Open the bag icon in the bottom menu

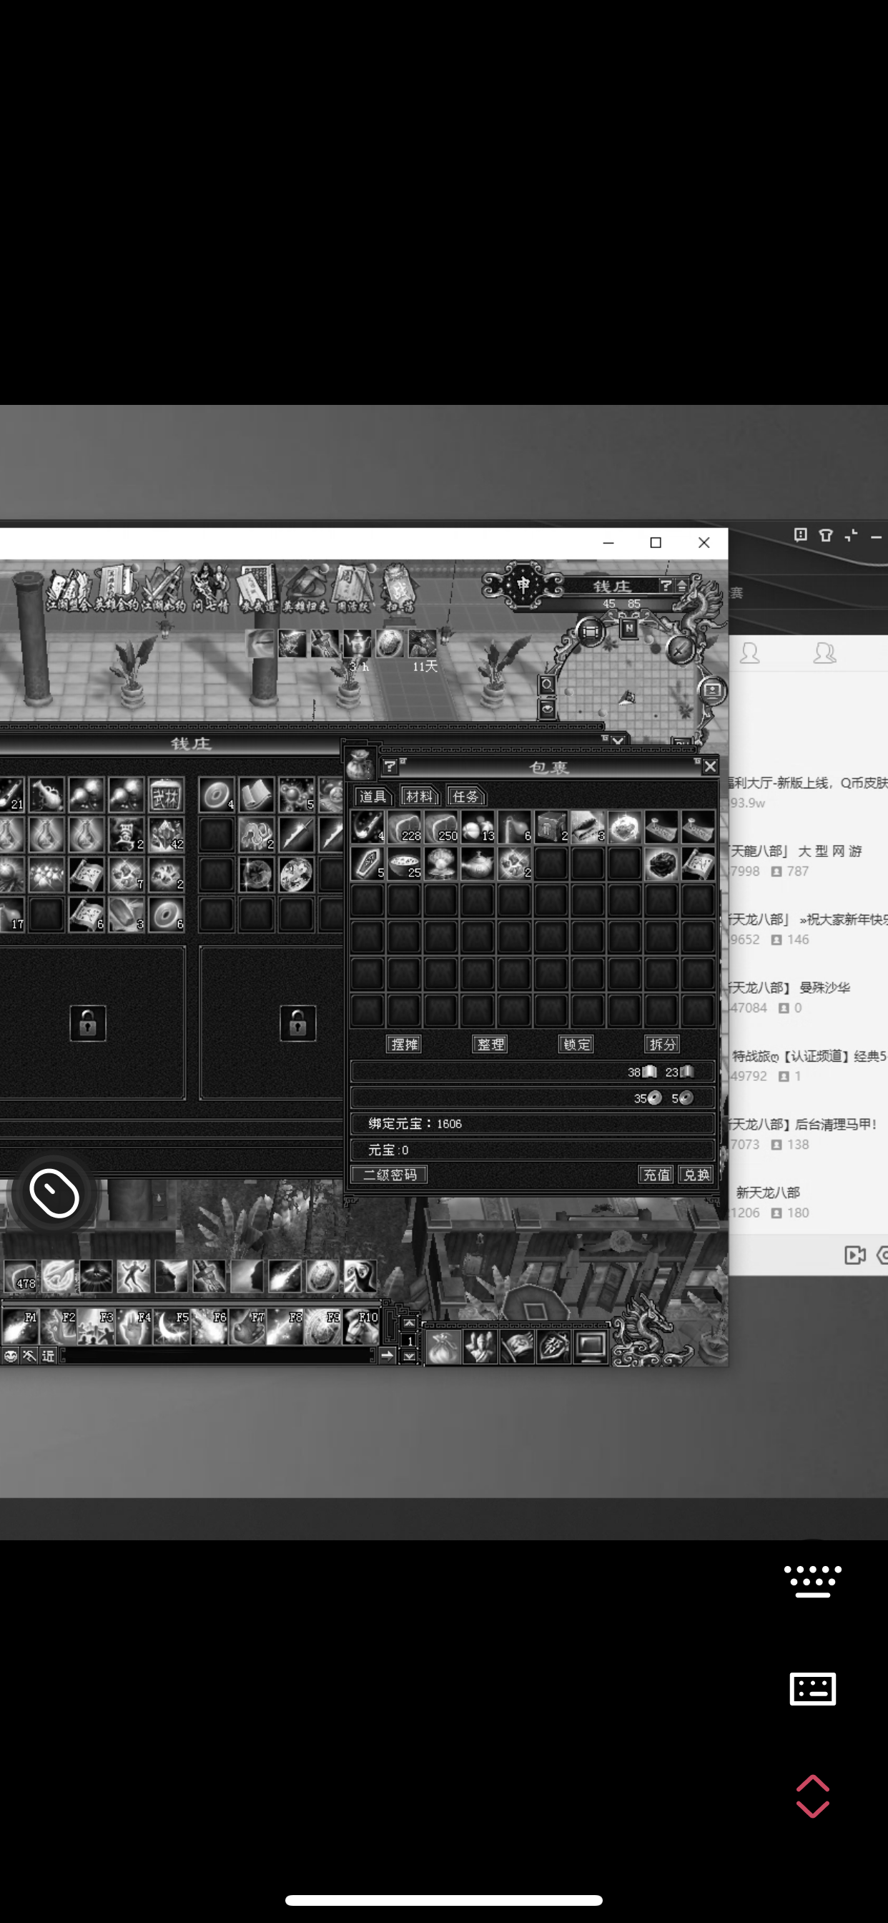pos(444,1347)
